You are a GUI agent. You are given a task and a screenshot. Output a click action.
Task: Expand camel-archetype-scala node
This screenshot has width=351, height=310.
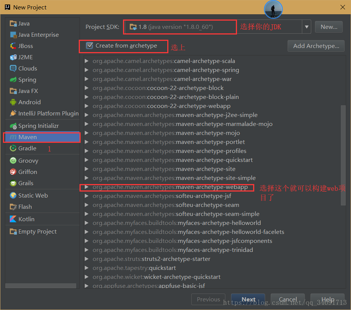click(x=87, y=61)
